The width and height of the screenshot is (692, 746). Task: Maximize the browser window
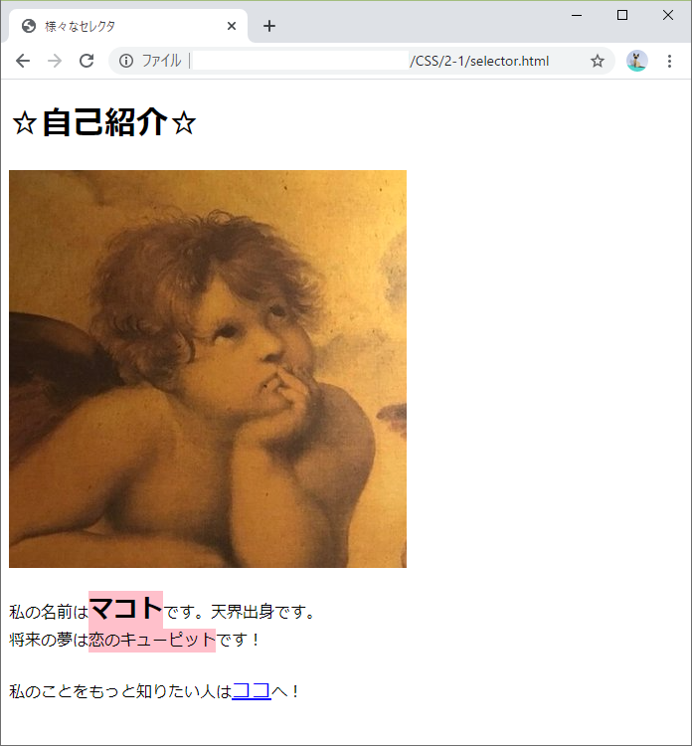(622, 15)
